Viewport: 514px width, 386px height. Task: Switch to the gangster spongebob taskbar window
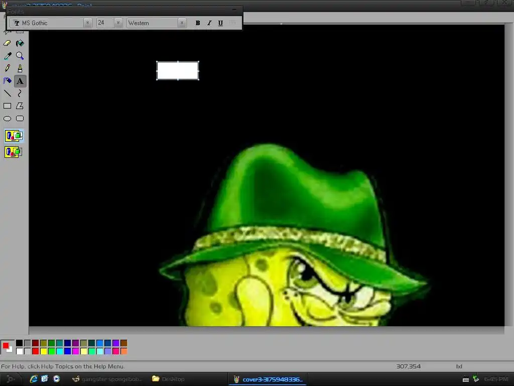tap(107, 379)
